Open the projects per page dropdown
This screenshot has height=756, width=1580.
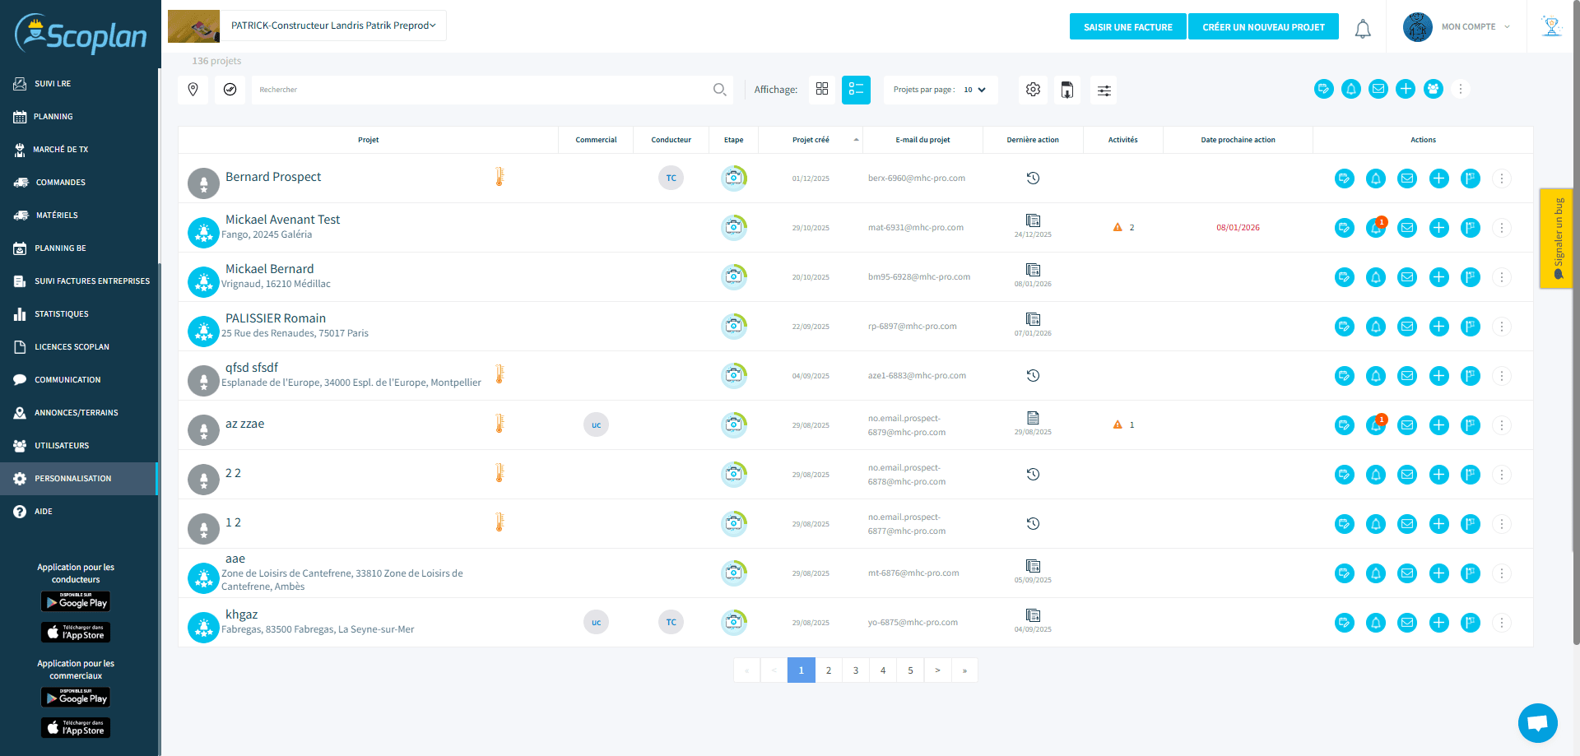pyautogui.click(x=941, y=90)
